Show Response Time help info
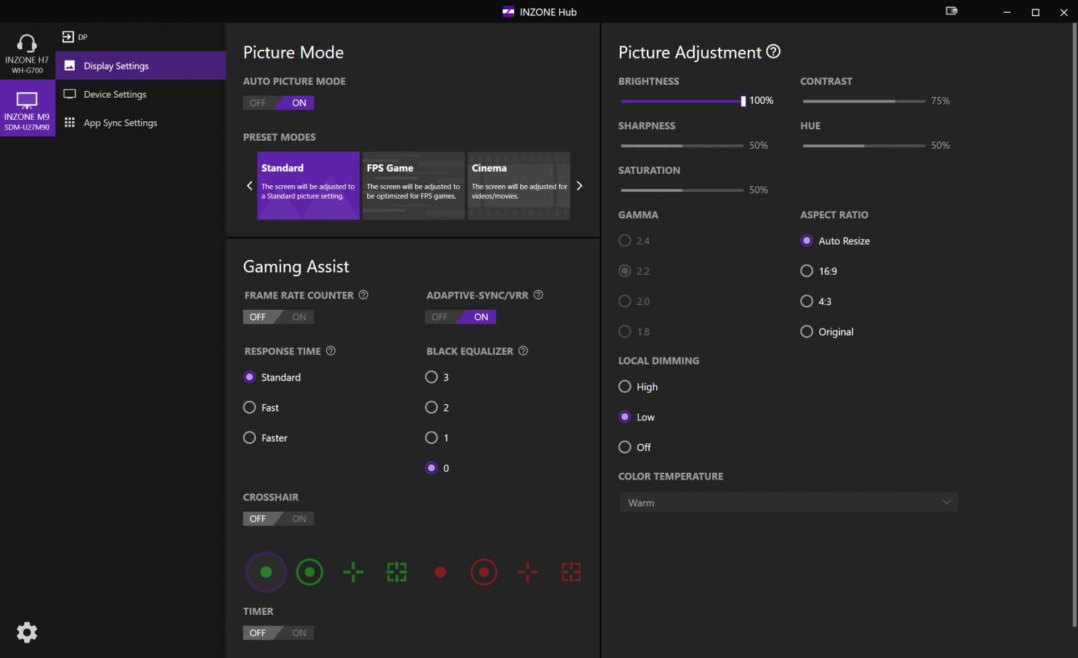The image size is (1078, 658). pyautogui.click(x=331, y=351)
